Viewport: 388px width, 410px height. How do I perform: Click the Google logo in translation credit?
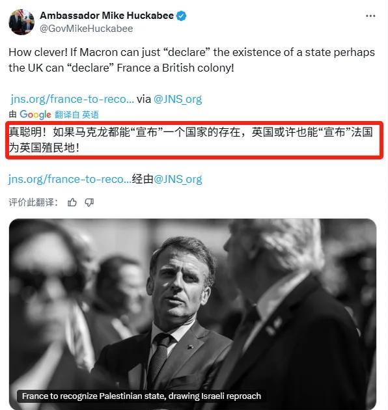pyautogui.click(x=35, y=115)
